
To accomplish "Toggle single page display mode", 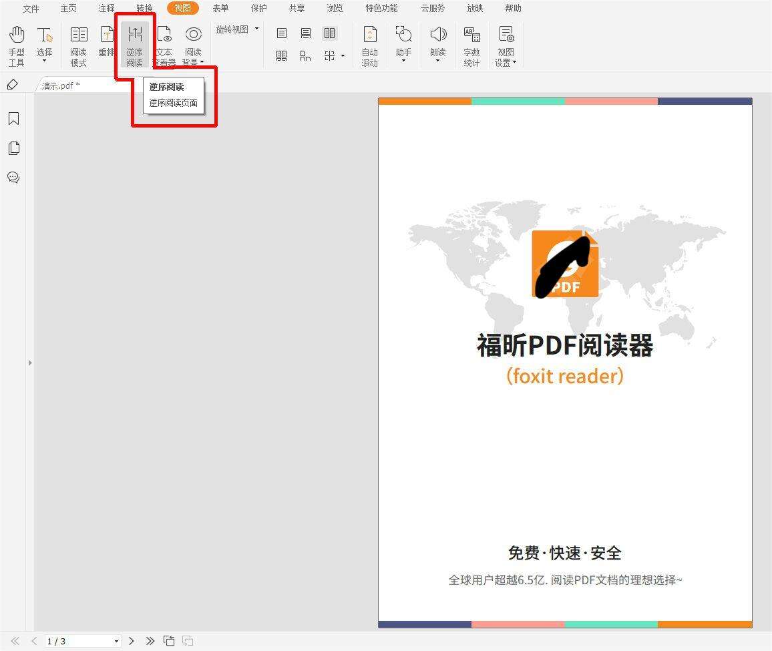I will coord(281,33).
